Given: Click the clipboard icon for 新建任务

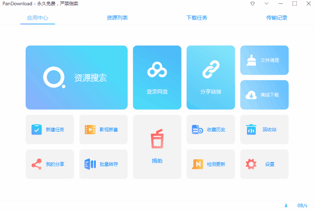Looking at the screenshot, I should (37, 130).
